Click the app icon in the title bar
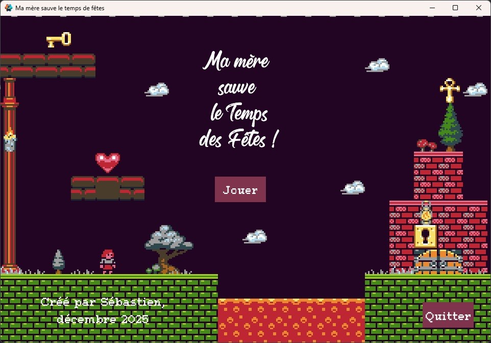Viewport: 491px width, 343px height. [8, 8]
